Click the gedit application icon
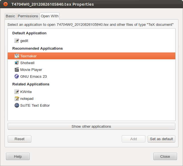The image size is (183, 166). 17,41
